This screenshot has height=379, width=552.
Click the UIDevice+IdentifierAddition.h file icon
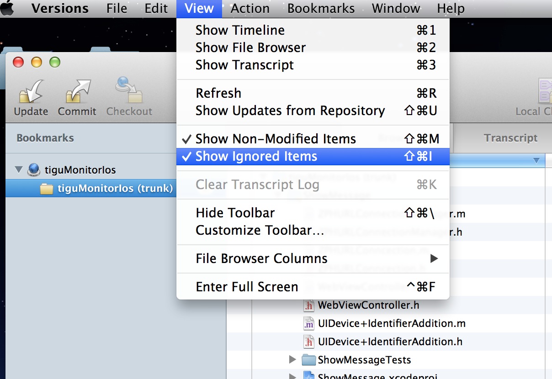(x=309, y=342)
